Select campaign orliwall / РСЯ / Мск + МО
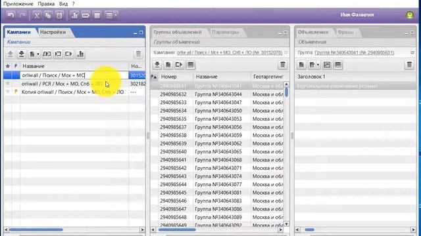This screenshot has width=421, height=236. [x=74, y=84]
